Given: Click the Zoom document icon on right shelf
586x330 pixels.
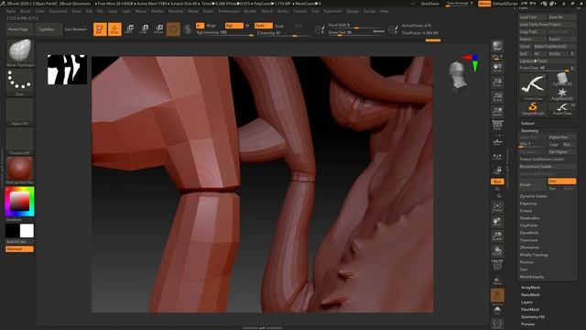Looking at the screenshot, I should click(497, 82).
